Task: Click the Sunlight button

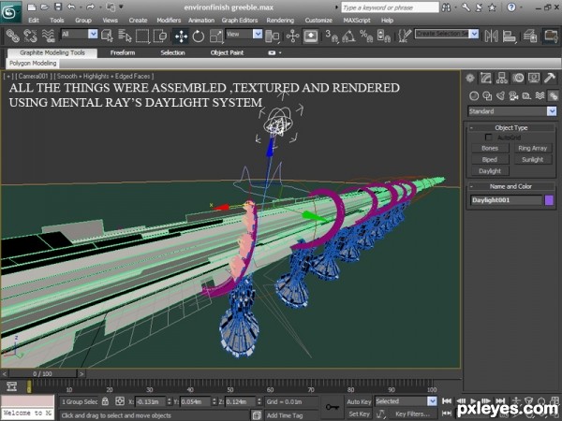Action: click(533, 160)
